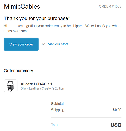Click the View your order button
The width and height of the screenshot is (126, 131).
pyautogui.click(x=21, y=44)
